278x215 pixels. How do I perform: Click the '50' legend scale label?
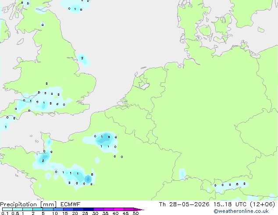coord(135,213)
